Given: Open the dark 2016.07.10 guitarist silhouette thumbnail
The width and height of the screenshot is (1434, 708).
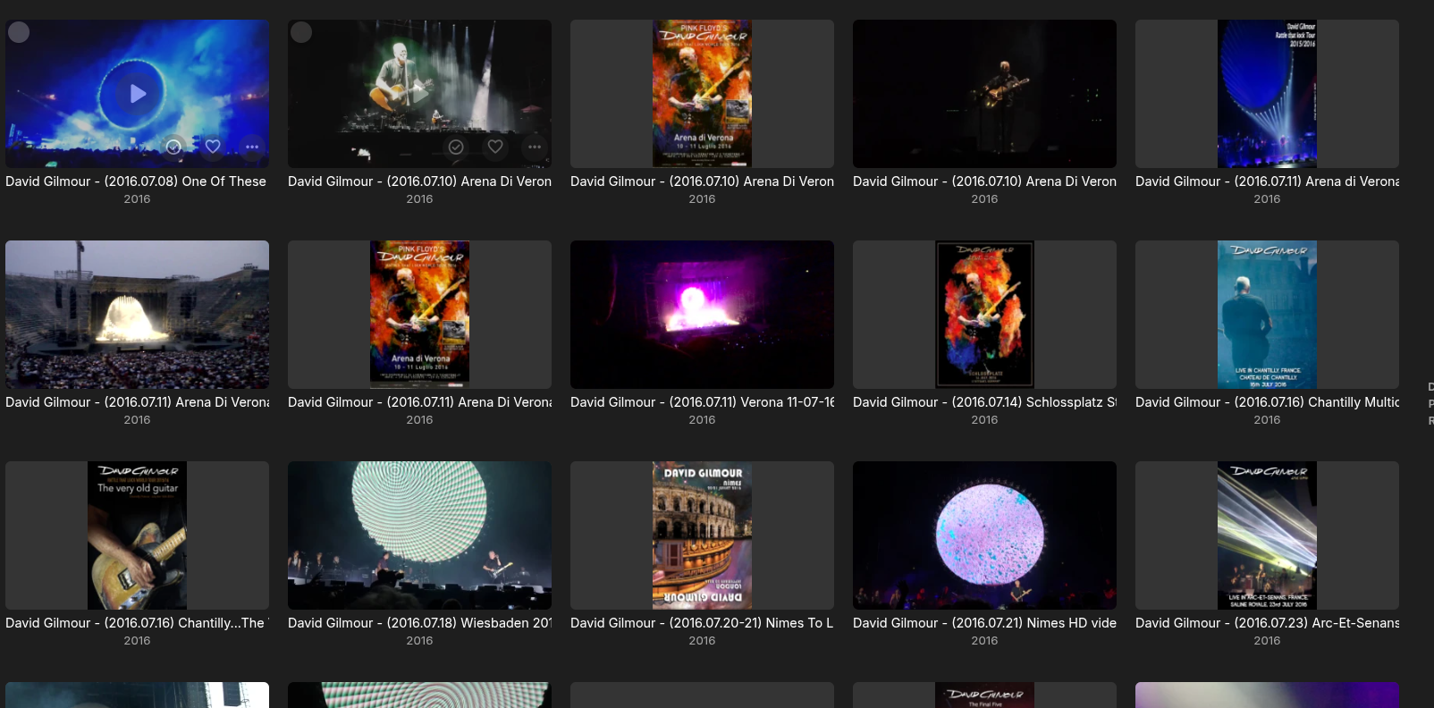Looking at the screenshot, I should [984, 94].
